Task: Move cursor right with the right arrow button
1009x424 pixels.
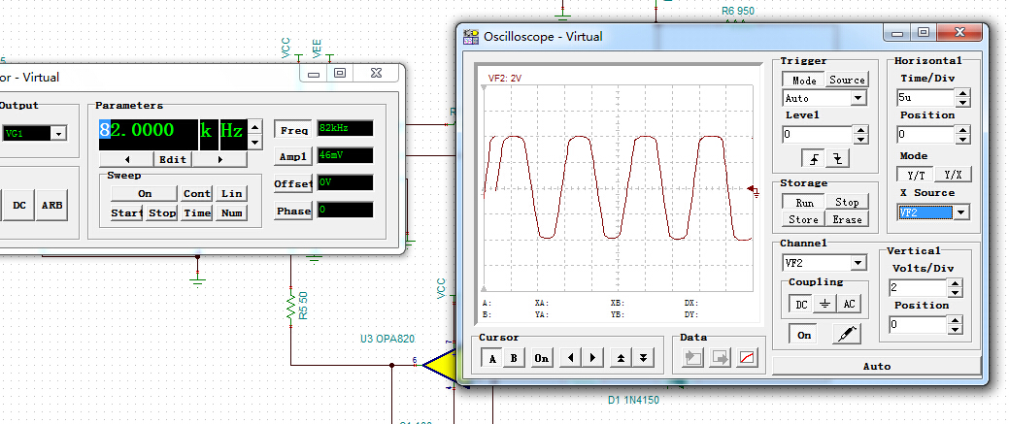Action: [592, 358]
